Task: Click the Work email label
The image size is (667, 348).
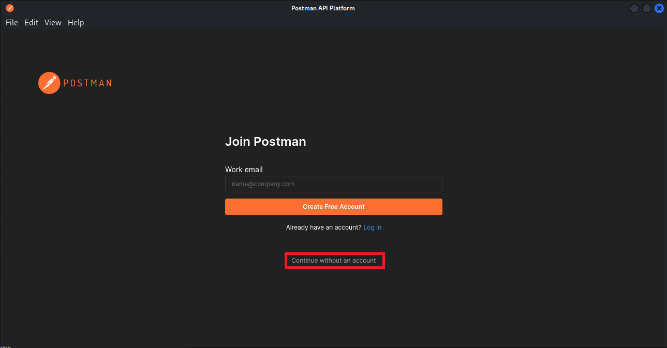Action: point(244,170)
